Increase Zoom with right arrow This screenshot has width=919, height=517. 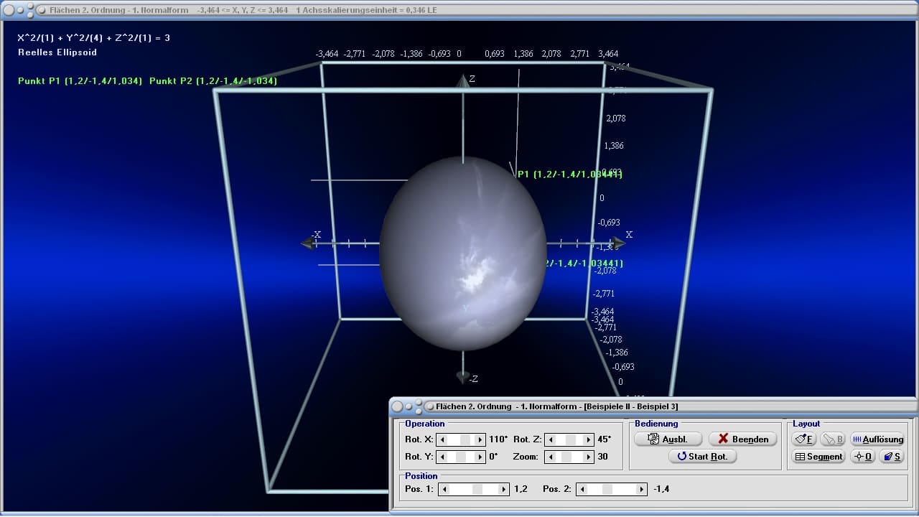click(x=588, y=457)
